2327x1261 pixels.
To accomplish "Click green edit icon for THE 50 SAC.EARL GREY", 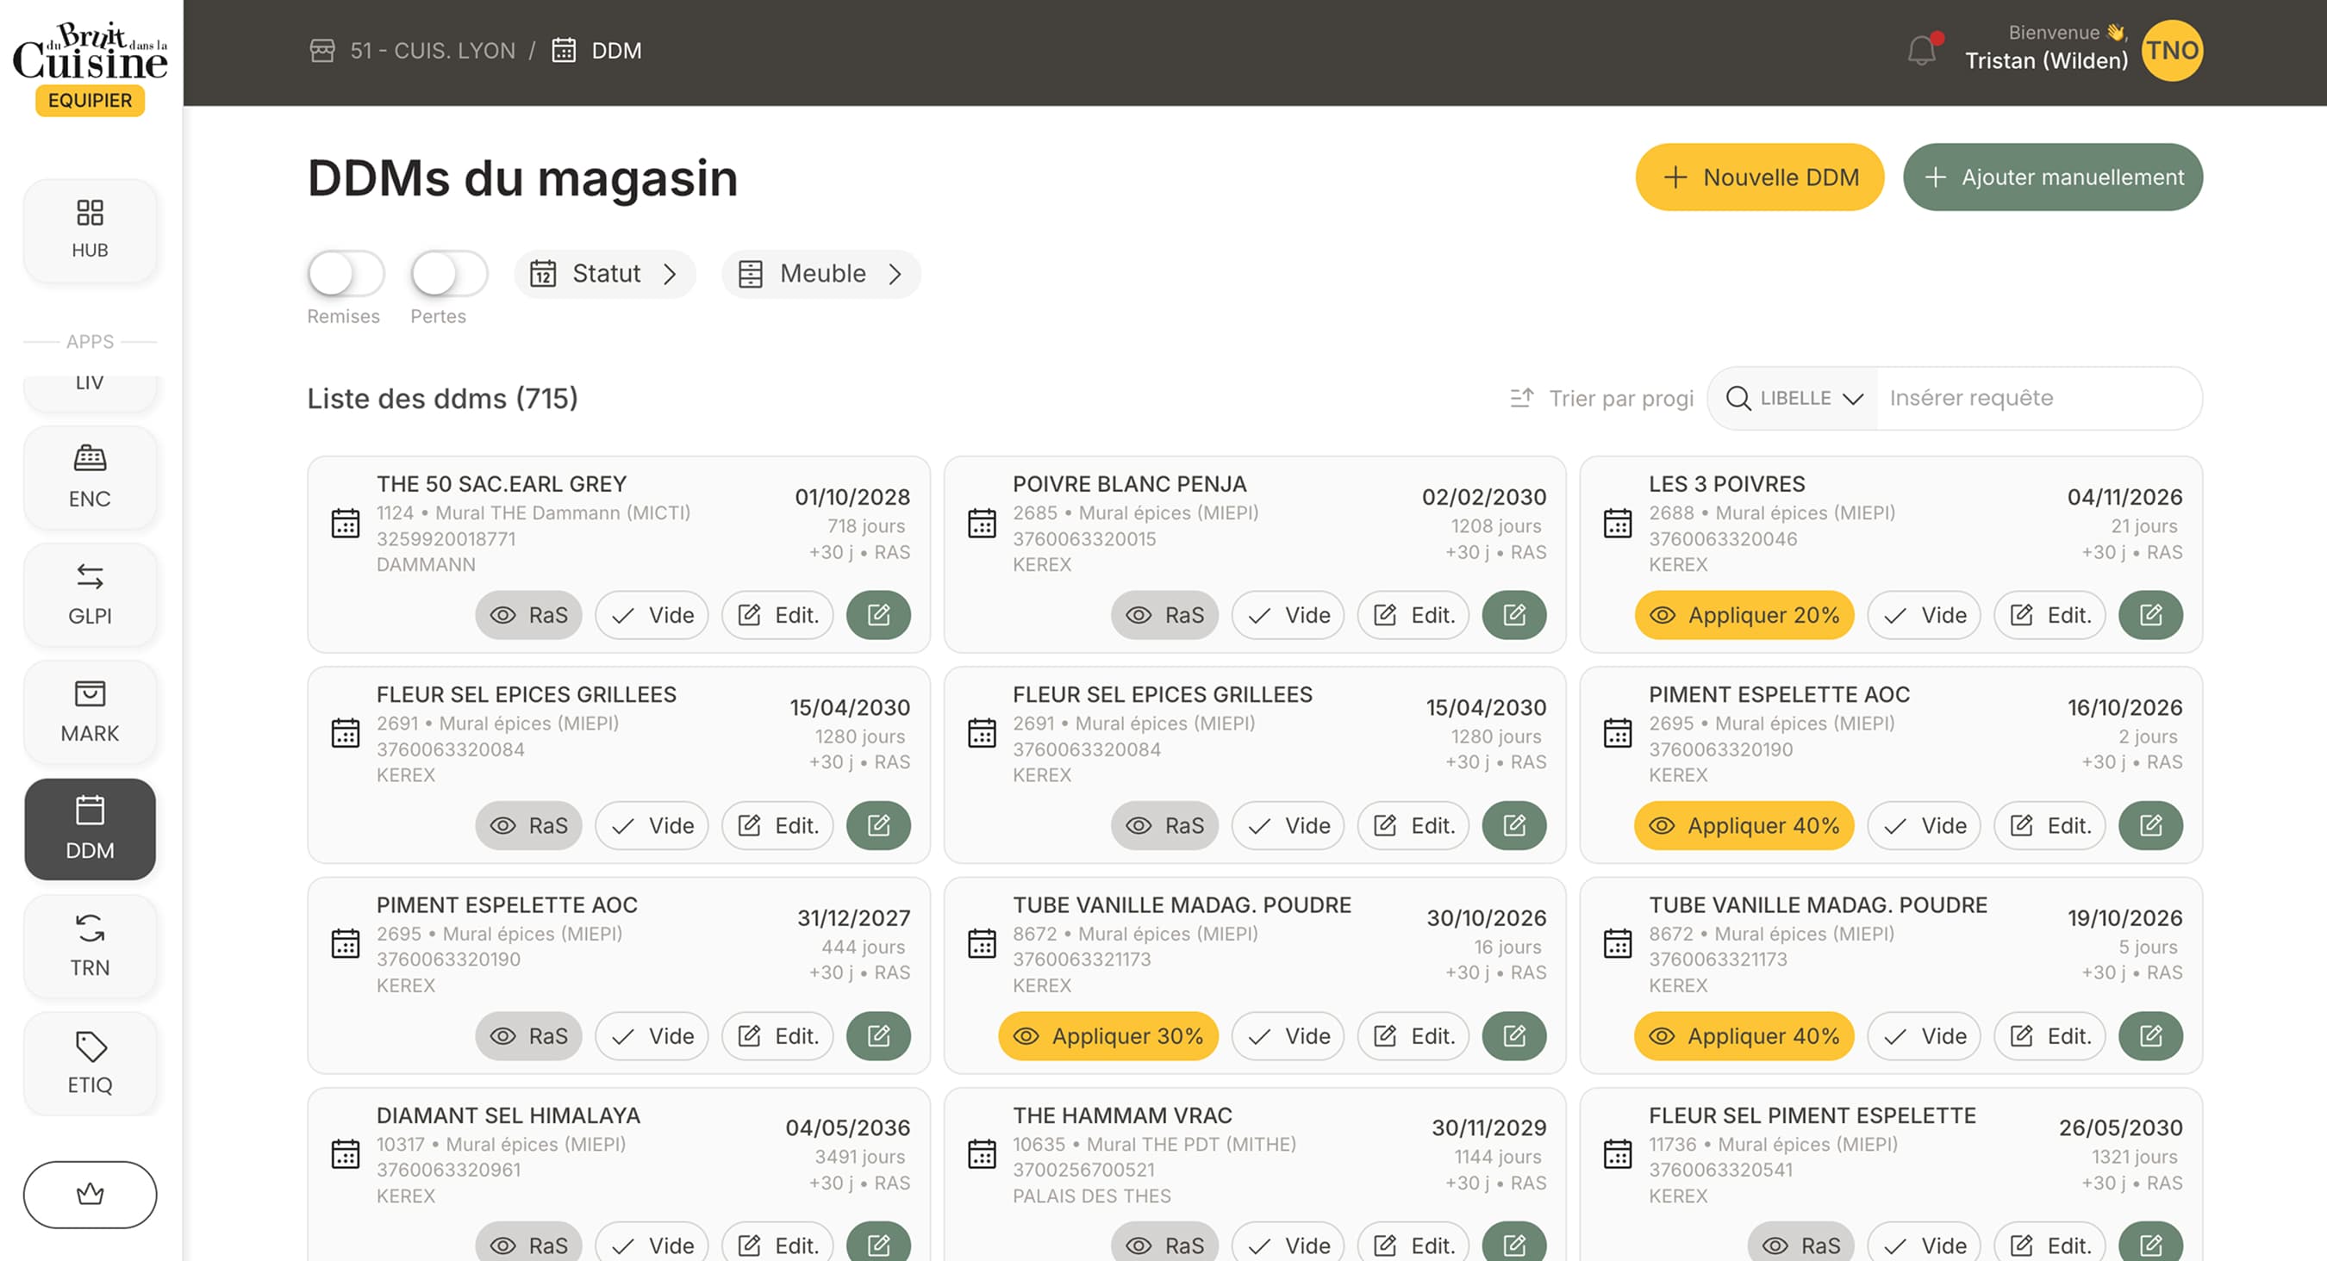I will click(x=878, y=616).
